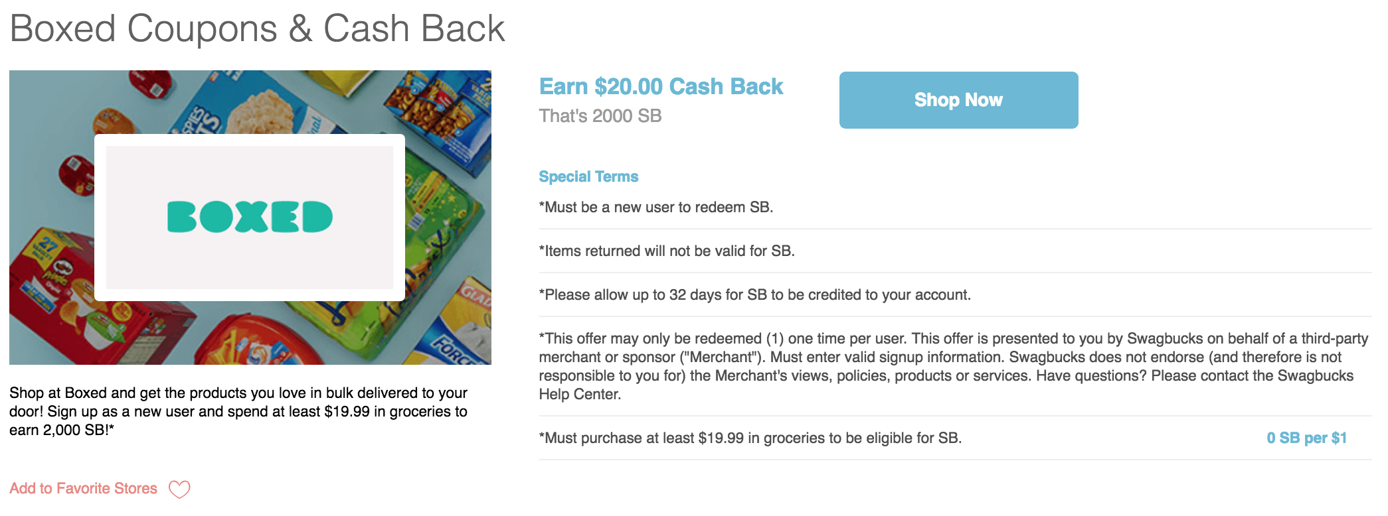Select the Earn $20.00 Cash Back heading
This screenshot has height=516, width=1388.
coord(661,87)
